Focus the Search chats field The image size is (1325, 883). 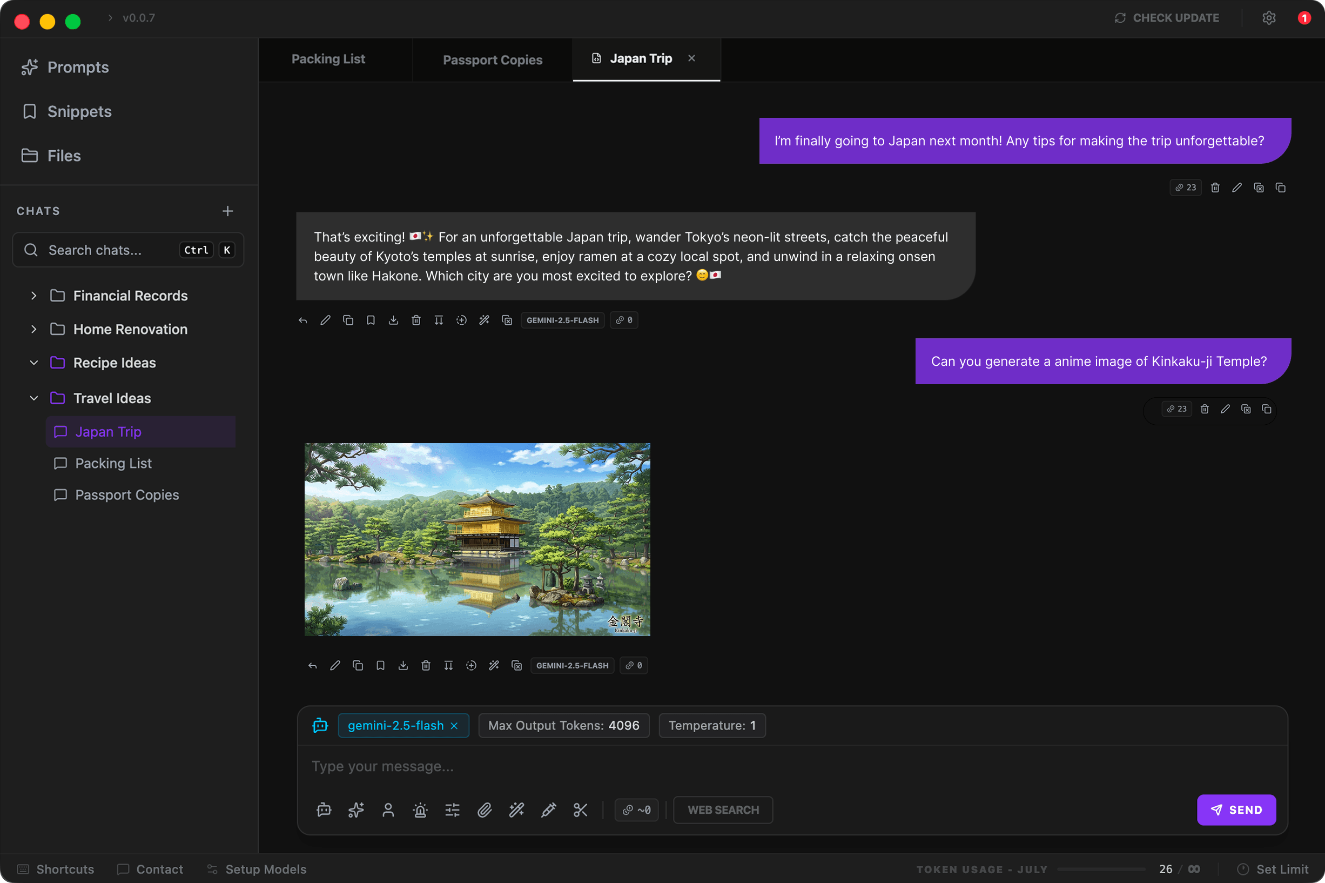click(x=128, y=250)
